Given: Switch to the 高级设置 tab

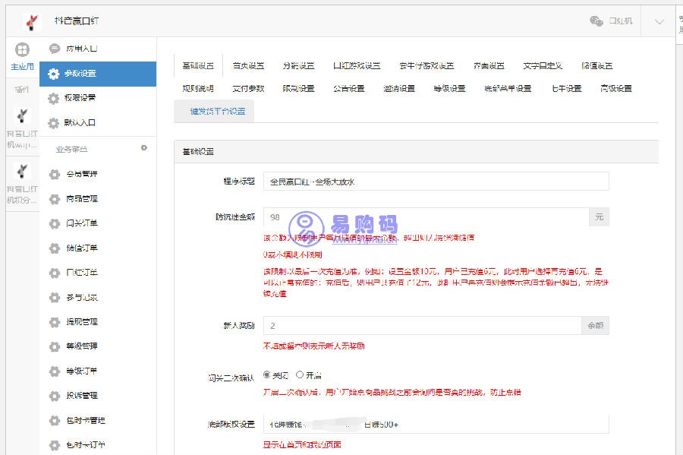Looking at the screenshot, I should pos(615,87).
